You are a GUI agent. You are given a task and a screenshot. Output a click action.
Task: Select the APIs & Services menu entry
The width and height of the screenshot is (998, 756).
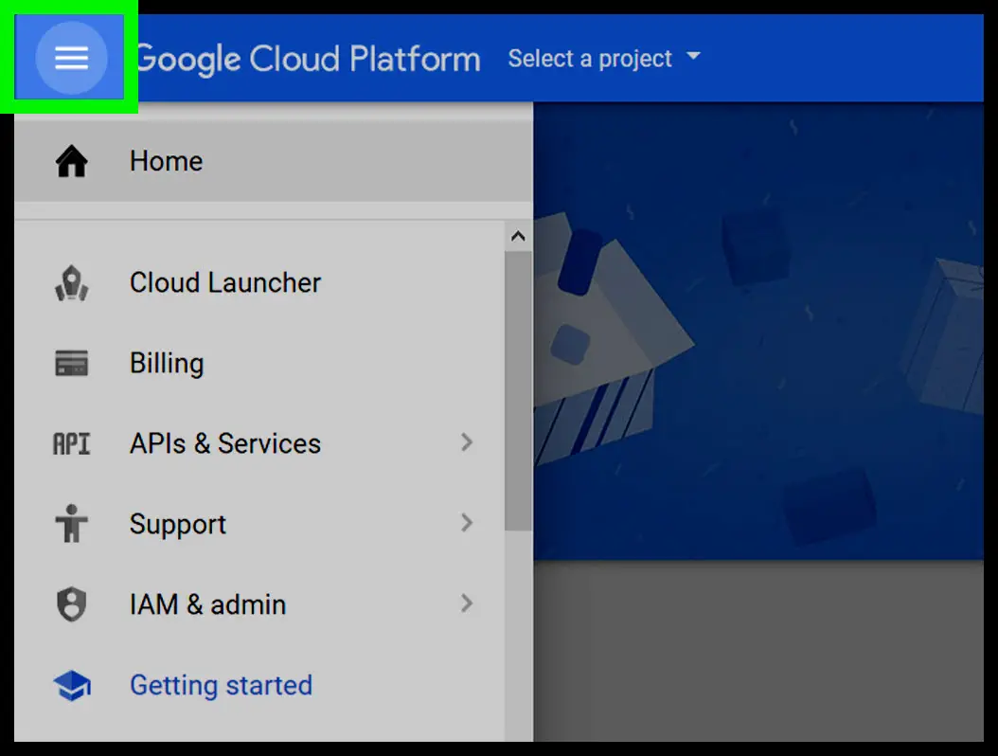click(x=259, y=444)
